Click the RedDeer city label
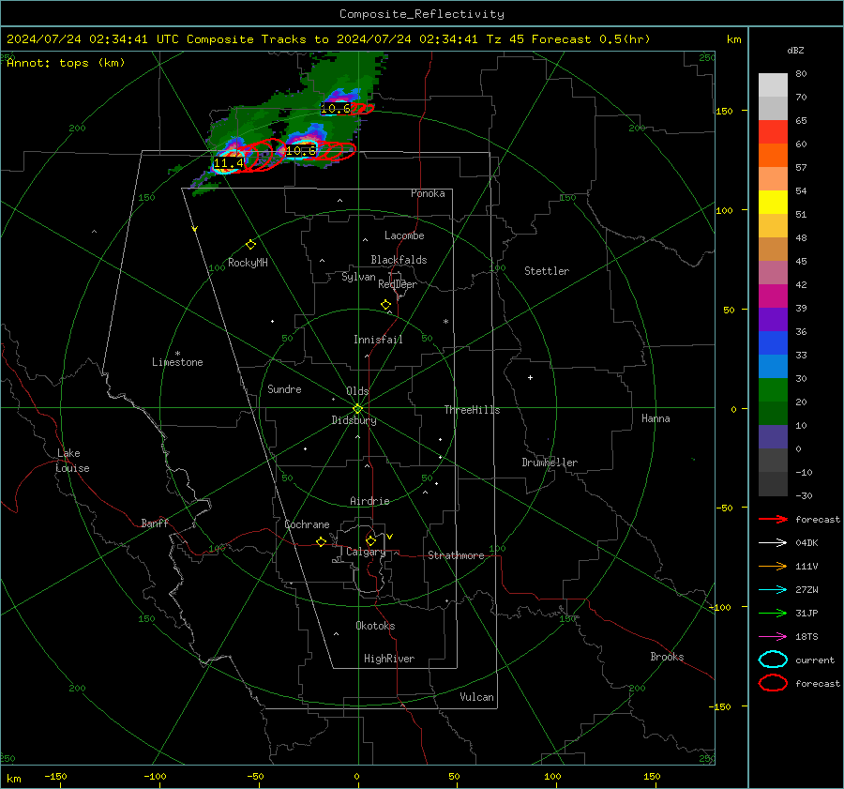The width and height of the screenshot is (844, 789). click(398, 284)
